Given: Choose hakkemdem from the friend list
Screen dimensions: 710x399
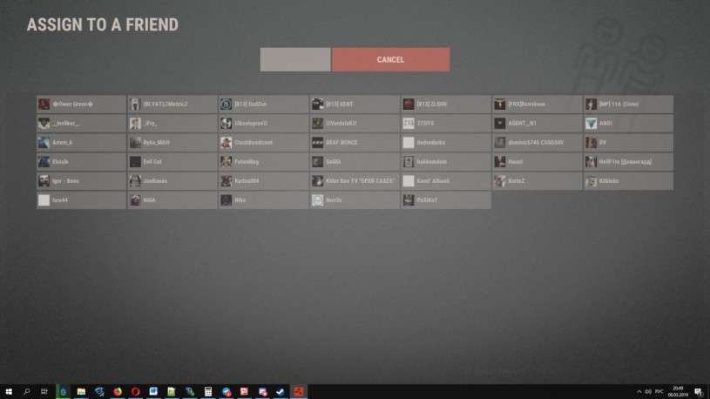Looking at the screenshot, I should coord(446,162).
